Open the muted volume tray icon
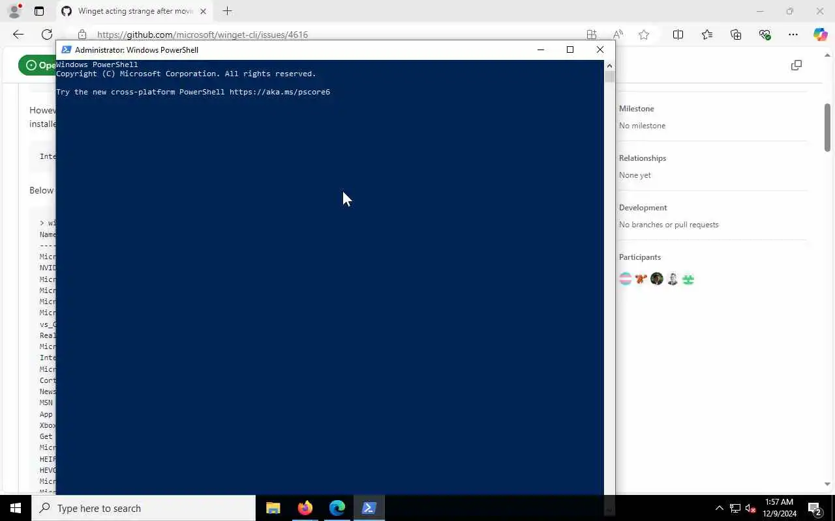 [x=751, y=508]
